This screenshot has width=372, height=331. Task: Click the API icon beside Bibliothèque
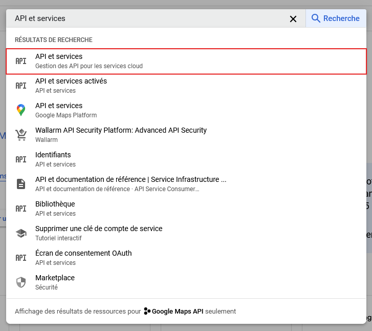tap(21, 209)
